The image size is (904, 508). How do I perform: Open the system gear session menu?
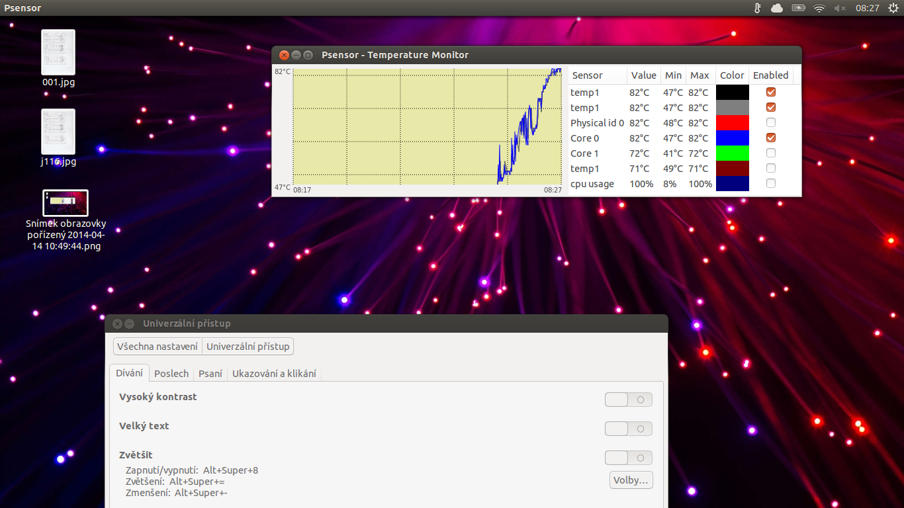[893, 8]
